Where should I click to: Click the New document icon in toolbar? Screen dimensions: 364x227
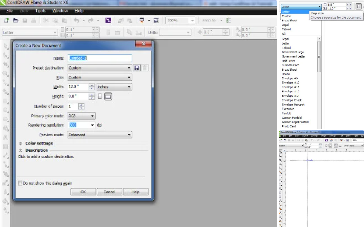(6, 20)
